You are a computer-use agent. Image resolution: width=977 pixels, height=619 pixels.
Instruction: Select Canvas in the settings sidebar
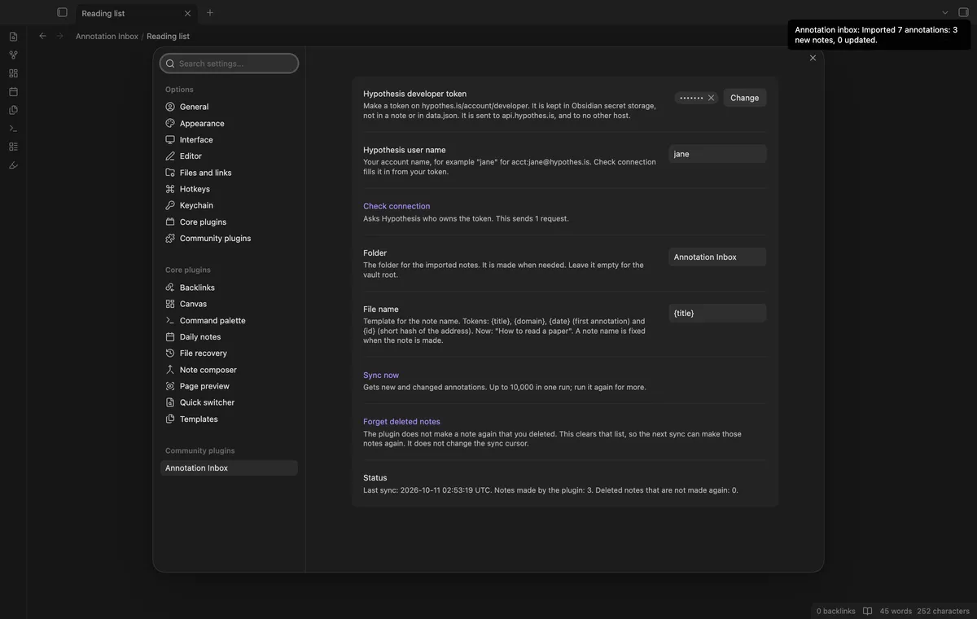[230, 304]
